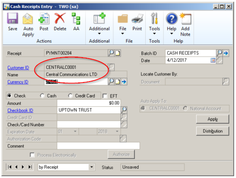
Task: Click the Customer ID field
Action: pyautogui.click(x=76, y=67)
